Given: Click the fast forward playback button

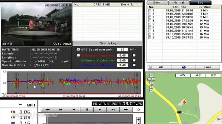Looking at the screenshot, I should 126,110.
